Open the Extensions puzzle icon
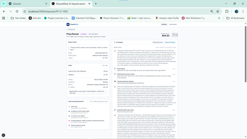This screenshot has height=139, width=247. coord(227,11)
